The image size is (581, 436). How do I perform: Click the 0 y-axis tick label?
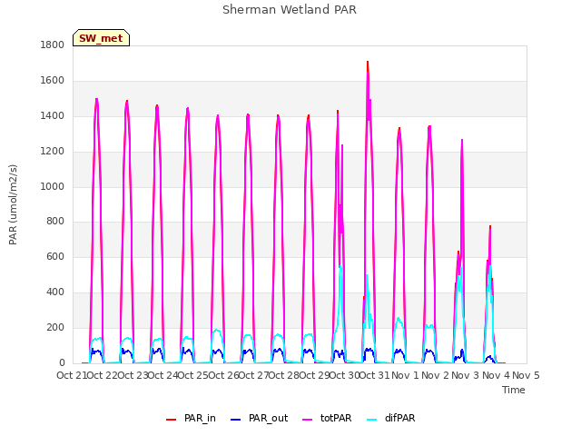point(62,362)
